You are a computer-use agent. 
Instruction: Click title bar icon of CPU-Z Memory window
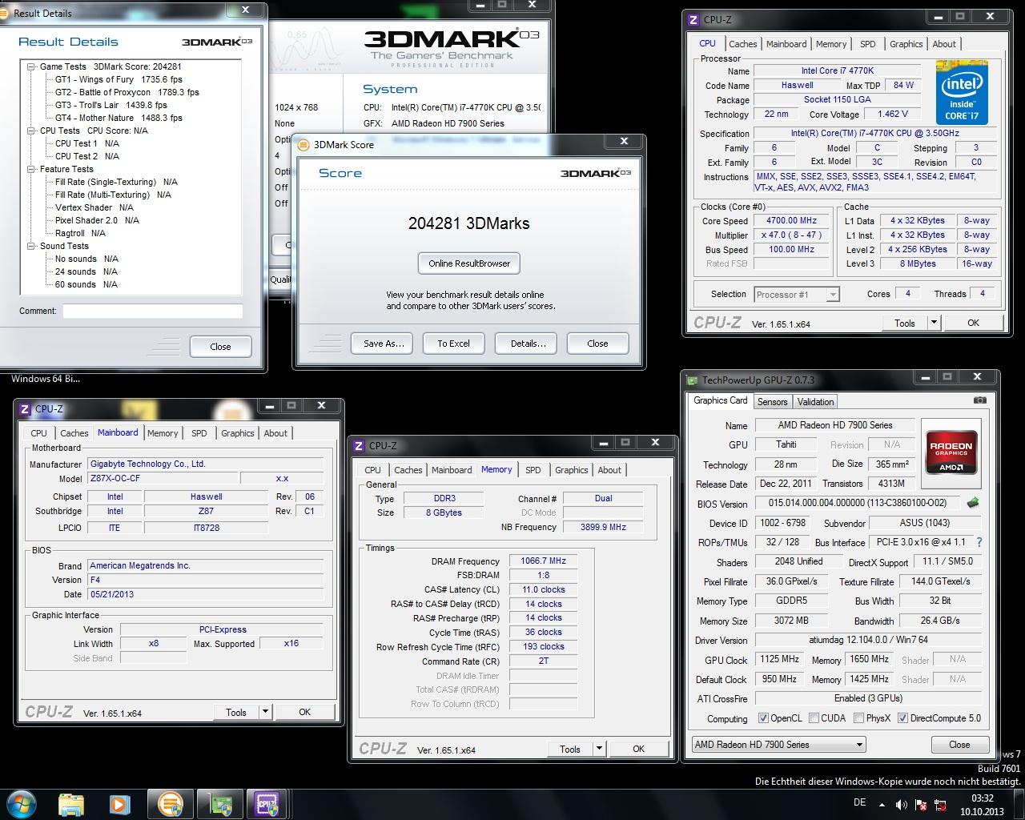[359, 445]
